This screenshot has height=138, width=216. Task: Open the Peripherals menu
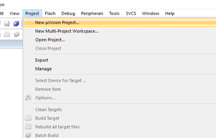[92, 13]
